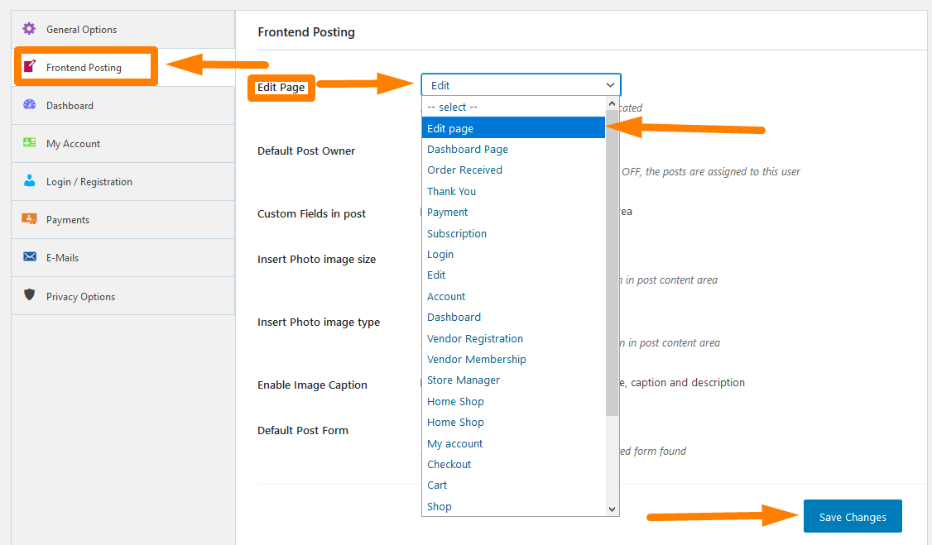Select the 'Payment' page option
The width and height of the screenshot is (932, 545).
513,212
